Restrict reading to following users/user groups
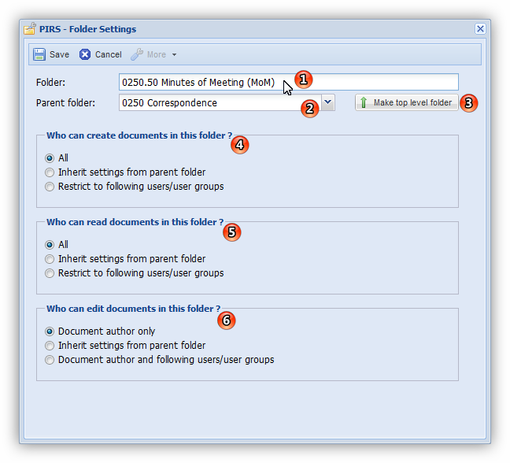 click(50, 273)
